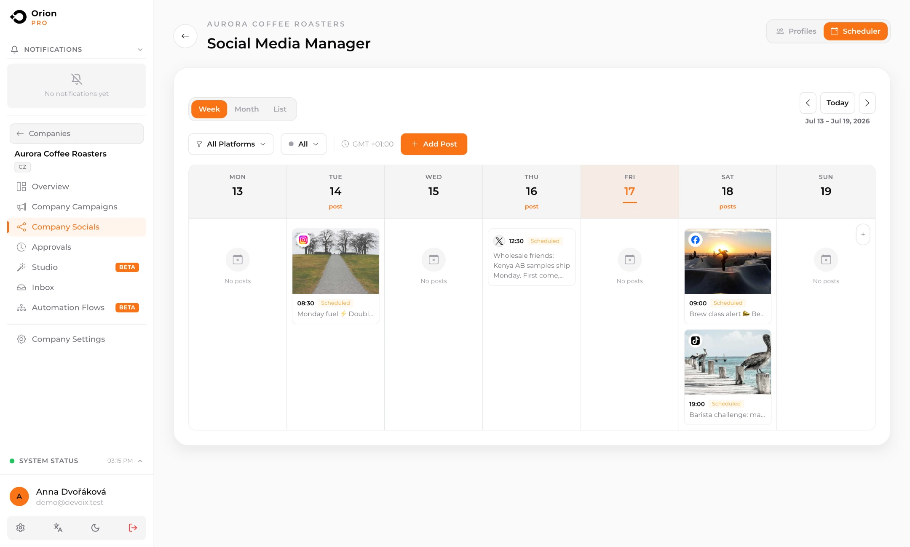Screen dimensions: 910x547
Task: Click the Overview layout icon
Action: coord(21,187)
